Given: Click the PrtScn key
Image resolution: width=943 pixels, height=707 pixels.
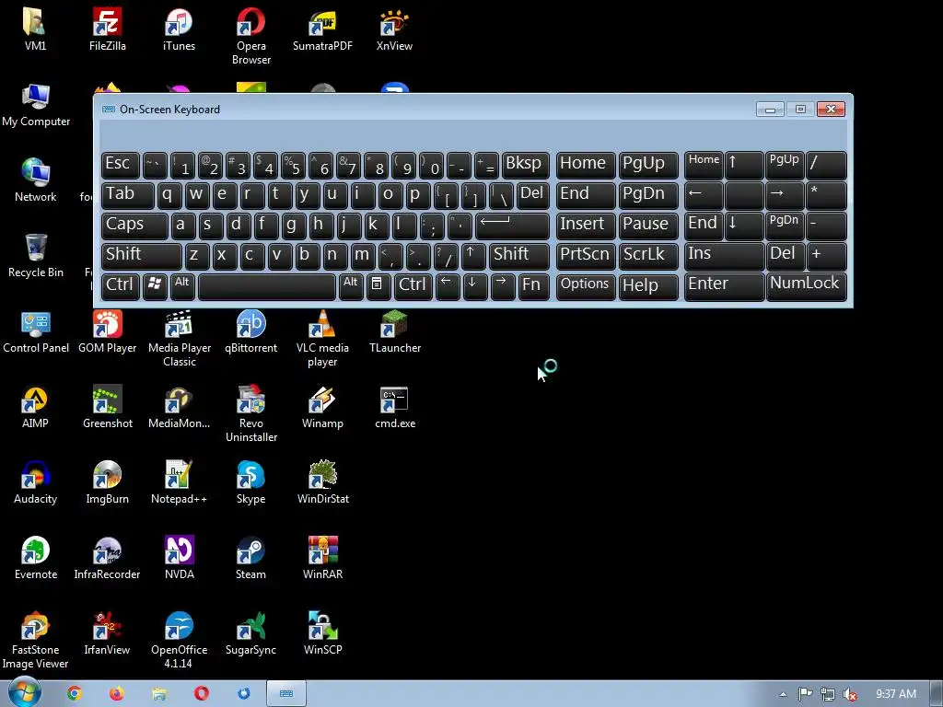Looking at the screenshot, I should [x=585, y=256].
